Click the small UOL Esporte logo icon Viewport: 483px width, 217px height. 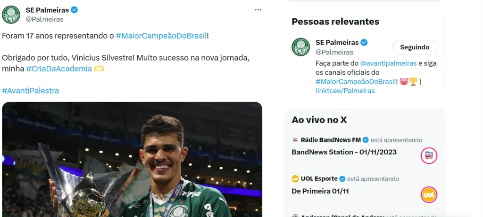click(295, 179)
